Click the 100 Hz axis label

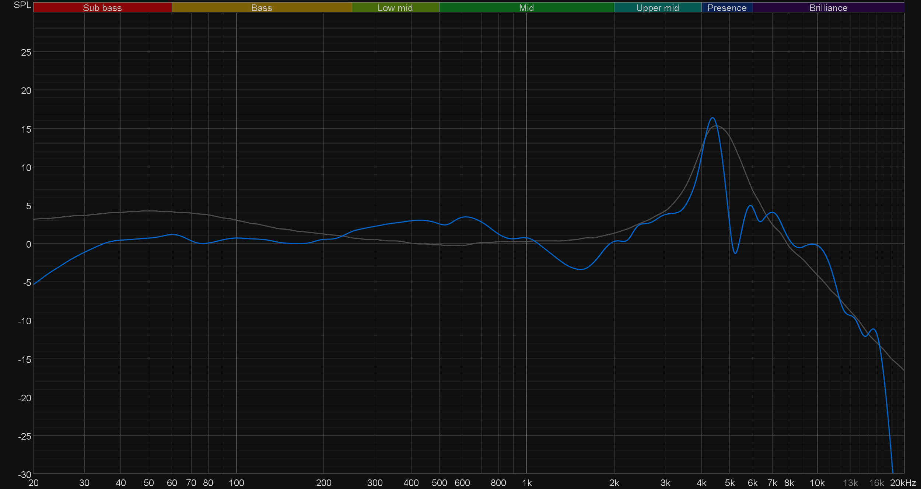click(x=236, y=483)
